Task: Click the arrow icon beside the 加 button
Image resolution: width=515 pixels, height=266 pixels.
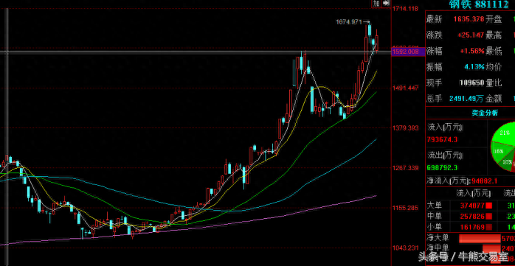Action: (x=386, y=3)
